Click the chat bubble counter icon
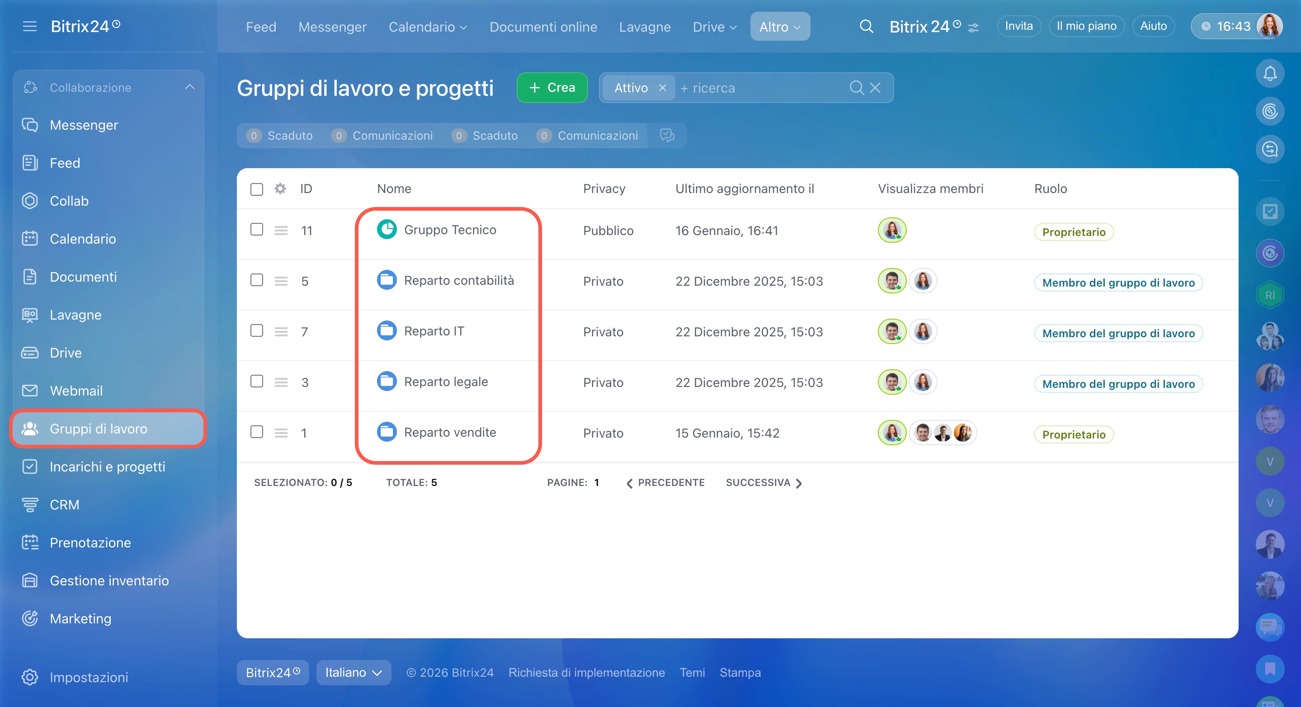 pyautogui.click(x=667, y=135)
